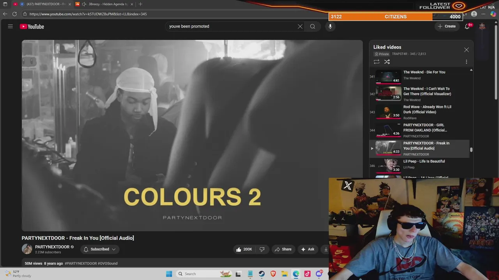Open Create menu in YouTube header
Image resolution: width=499 pixels, height=280 pixels.
point(447,26)
